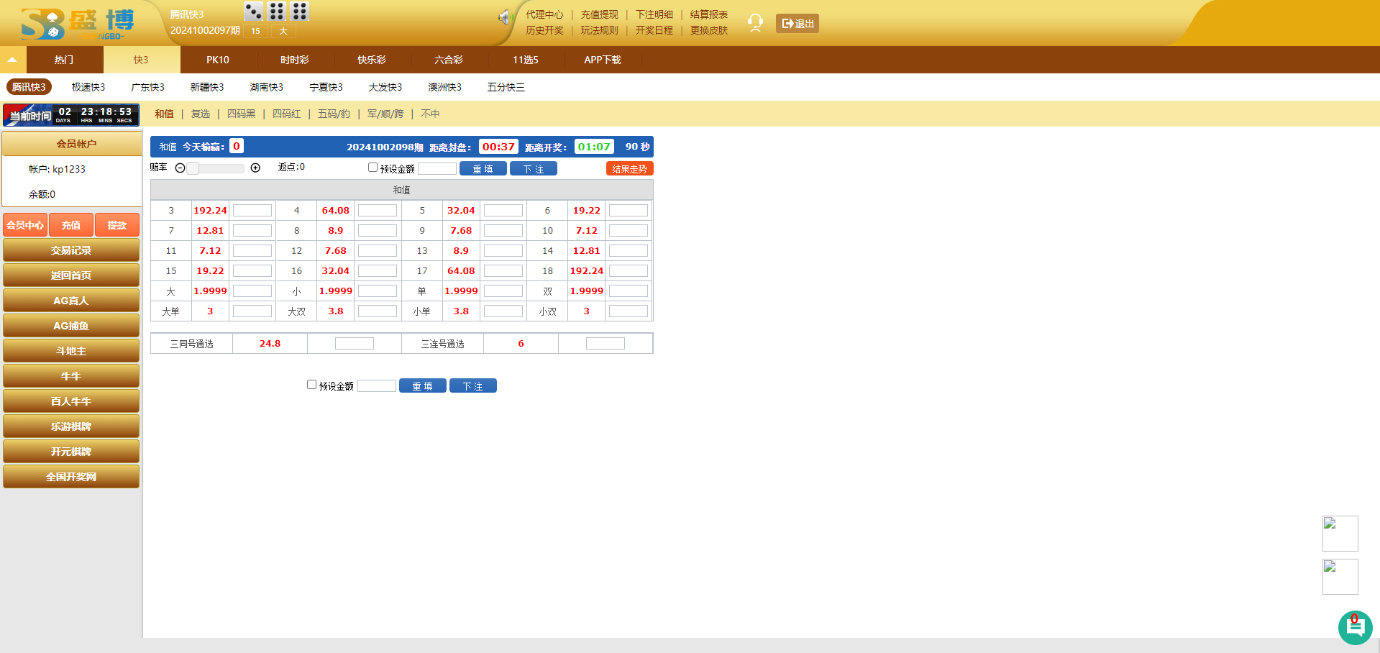Click the upper broken image icon
This screenshot has height=653, width=1380.
coord(1340,533)
